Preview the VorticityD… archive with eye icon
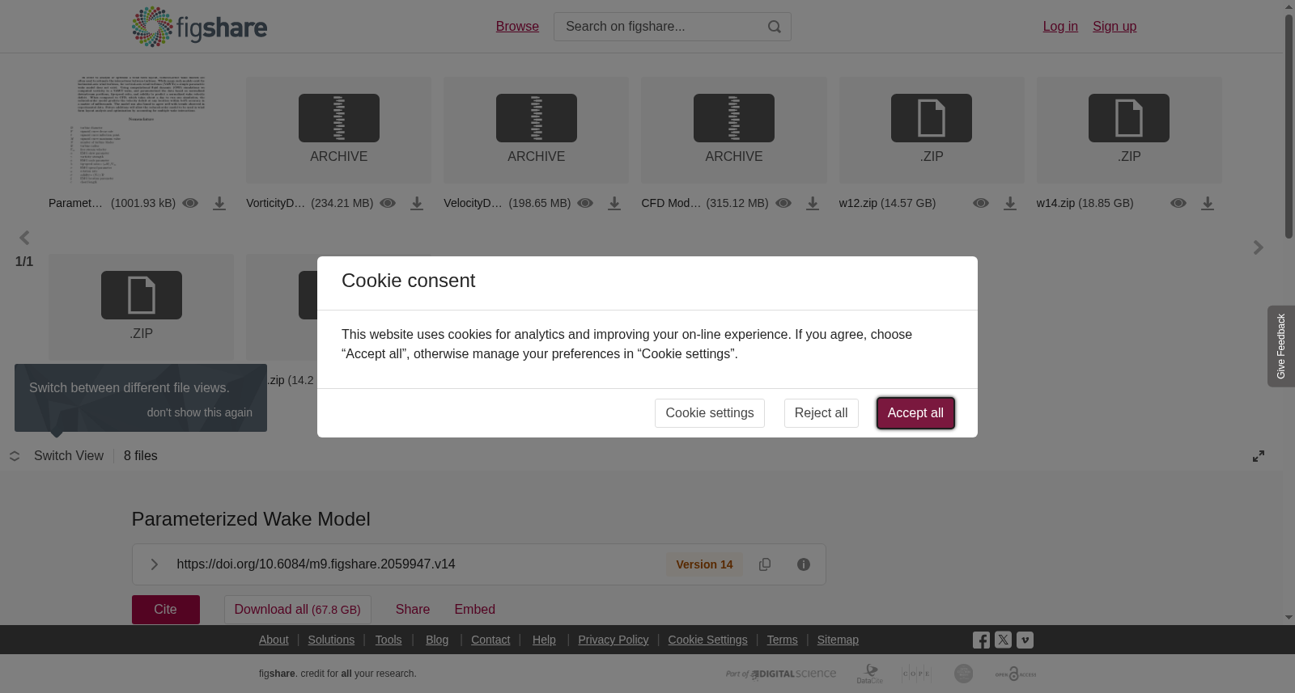Image resolution: width=1295 pixels, height=693 pixels. pos(388,203)
